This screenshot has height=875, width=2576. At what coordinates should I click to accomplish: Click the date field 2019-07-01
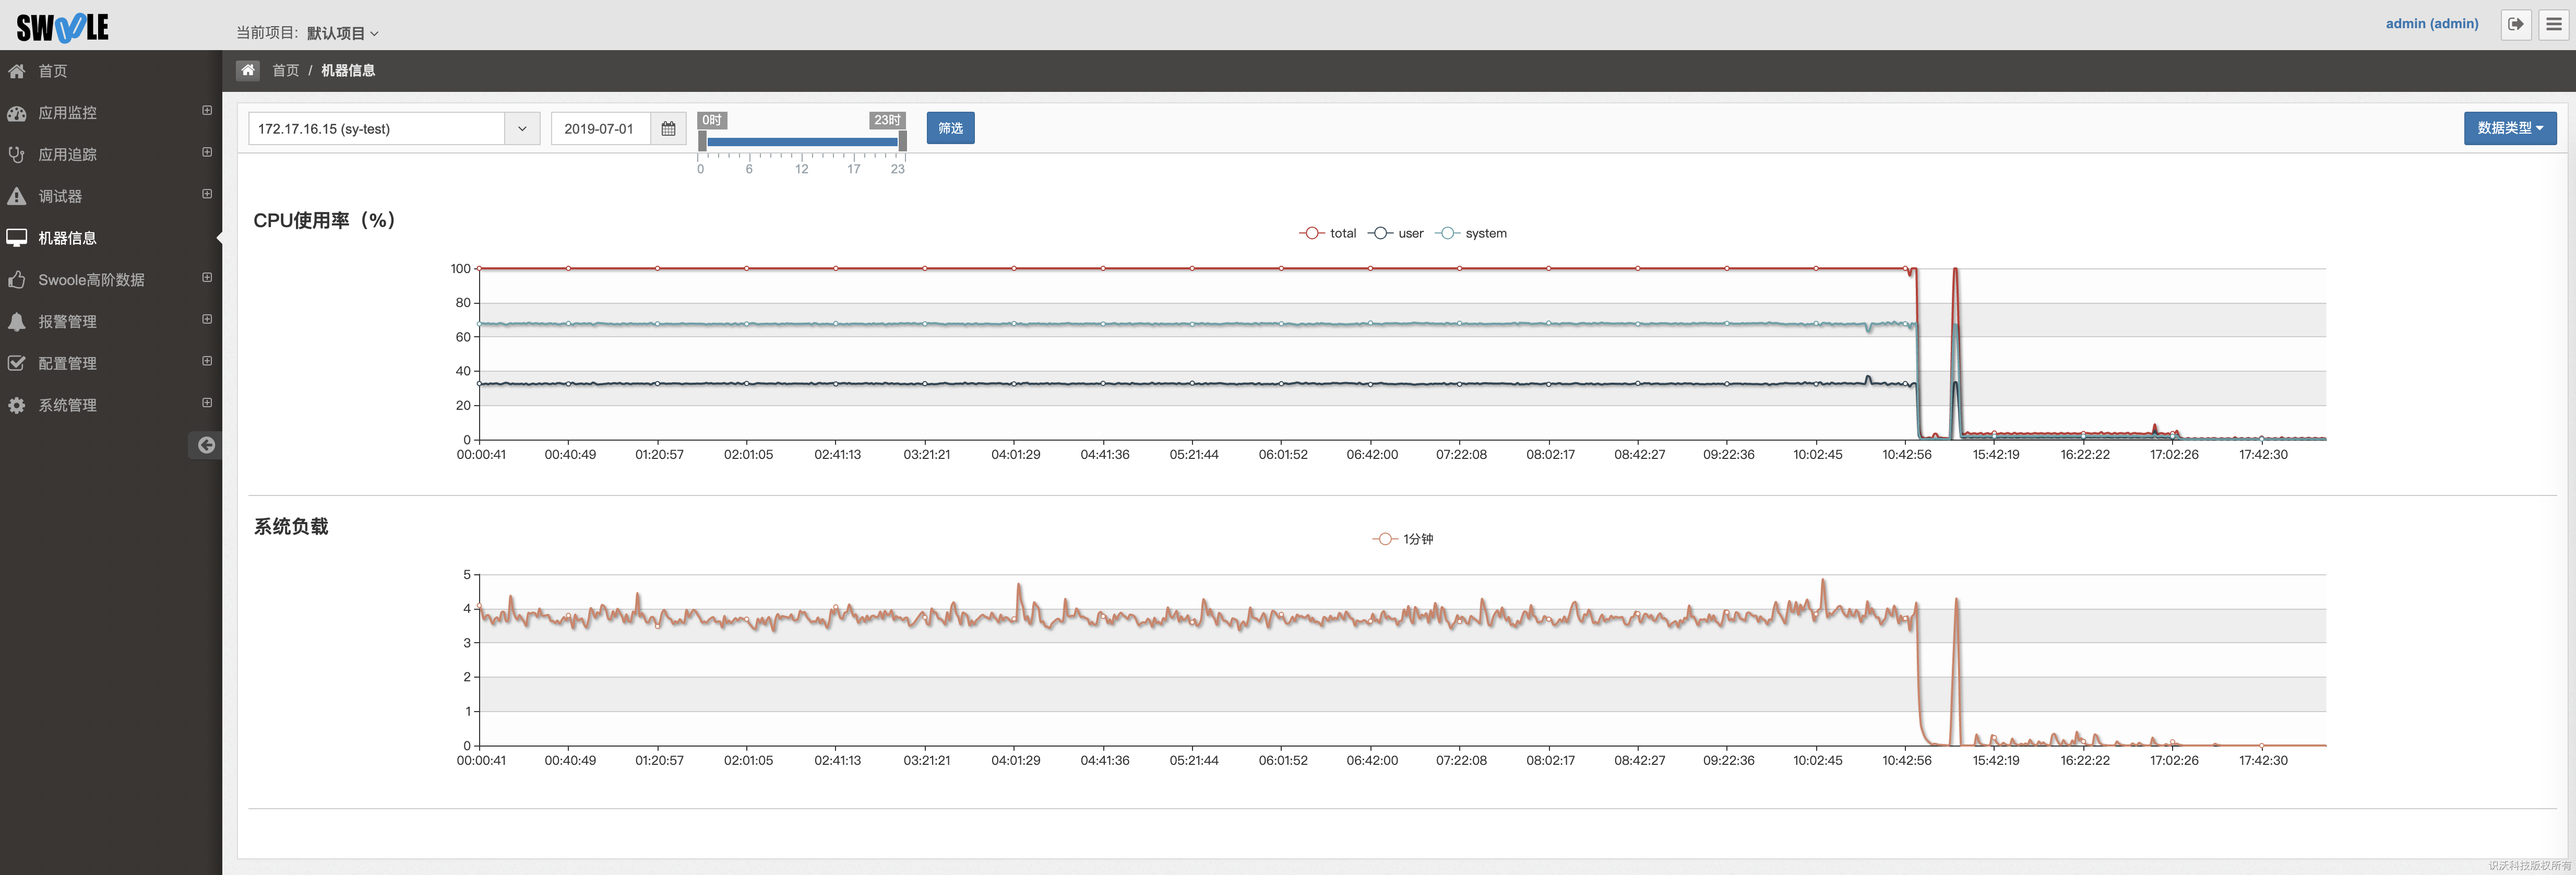601,129
